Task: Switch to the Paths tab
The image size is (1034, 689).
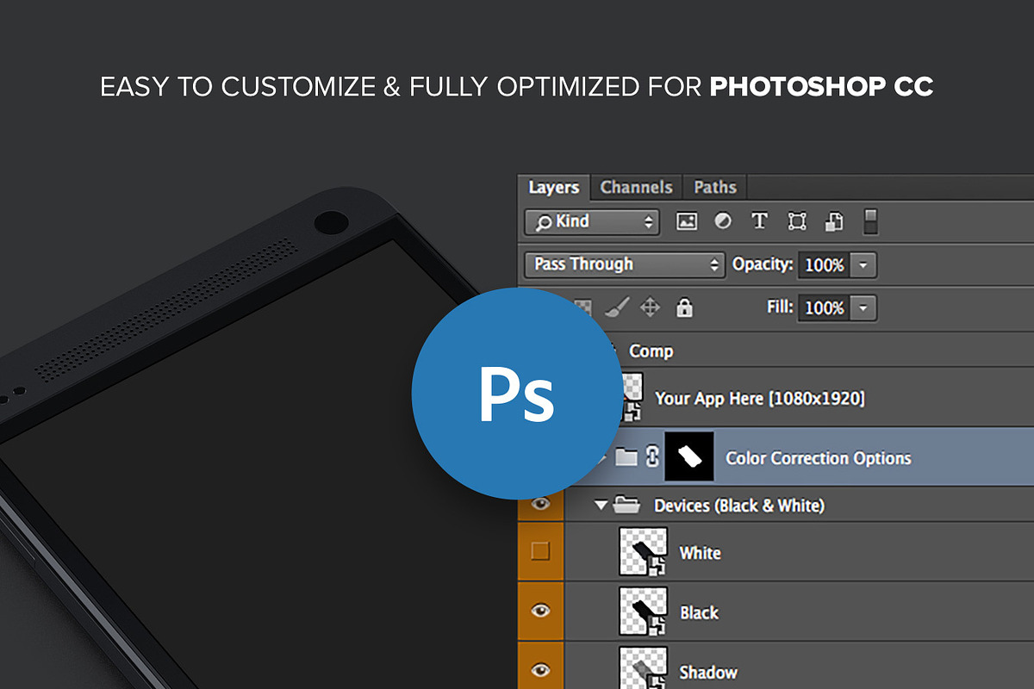Action: coord(715,187)
